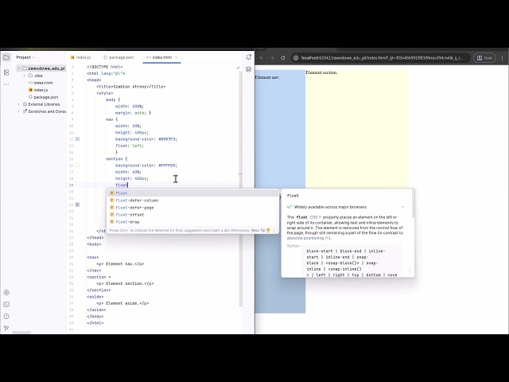Viewport: 509px width, 382px height.
Task: Expand the .idea folder
Action: (25, 76)
